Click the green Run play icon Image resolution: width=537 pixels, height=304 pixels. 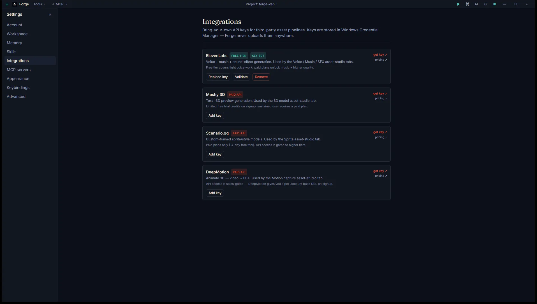[x=458, y=4]
